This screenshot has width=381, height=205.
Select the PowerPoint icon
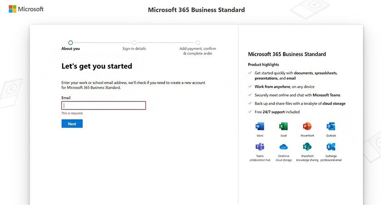pos(307,126)
